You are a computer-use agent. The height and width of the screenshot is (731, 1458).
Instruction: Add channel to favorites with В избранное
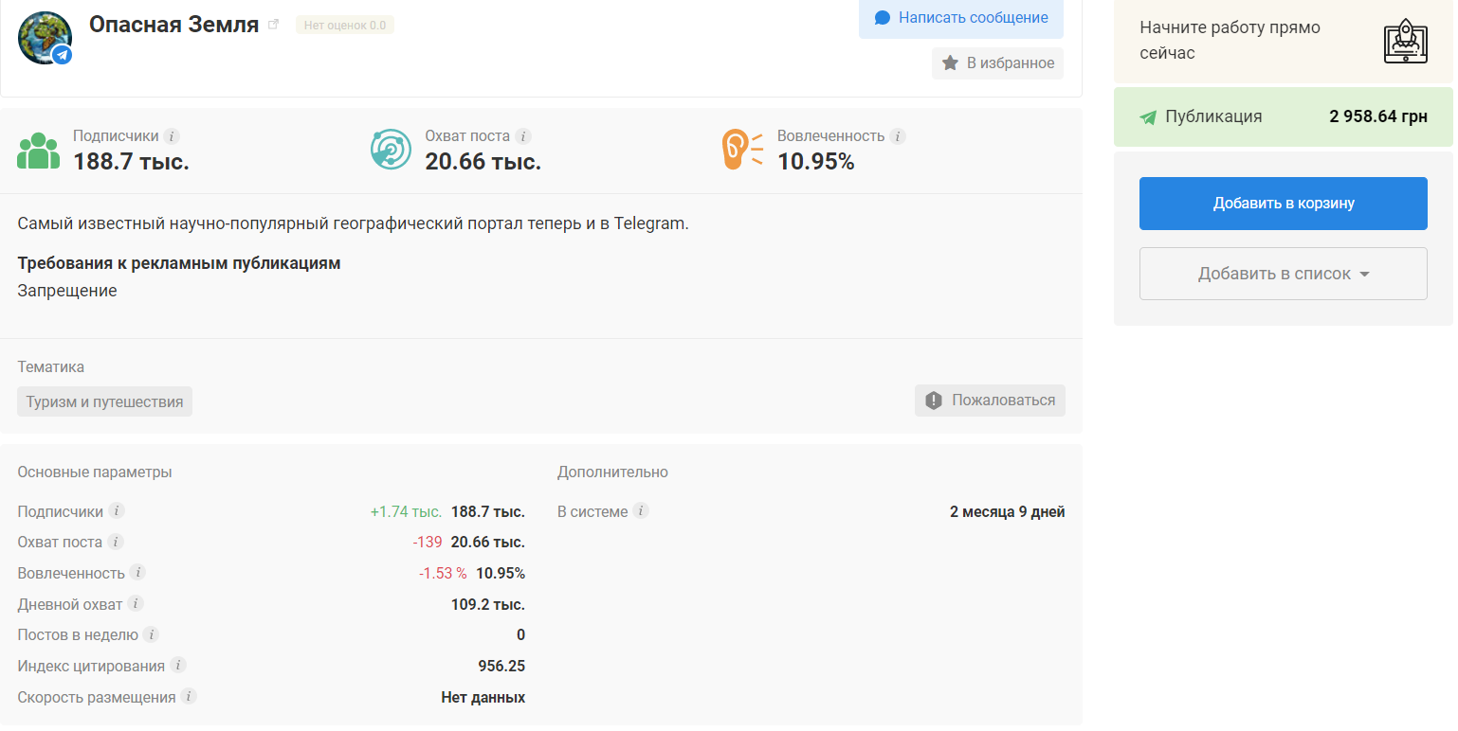click(x=997, y=63)
